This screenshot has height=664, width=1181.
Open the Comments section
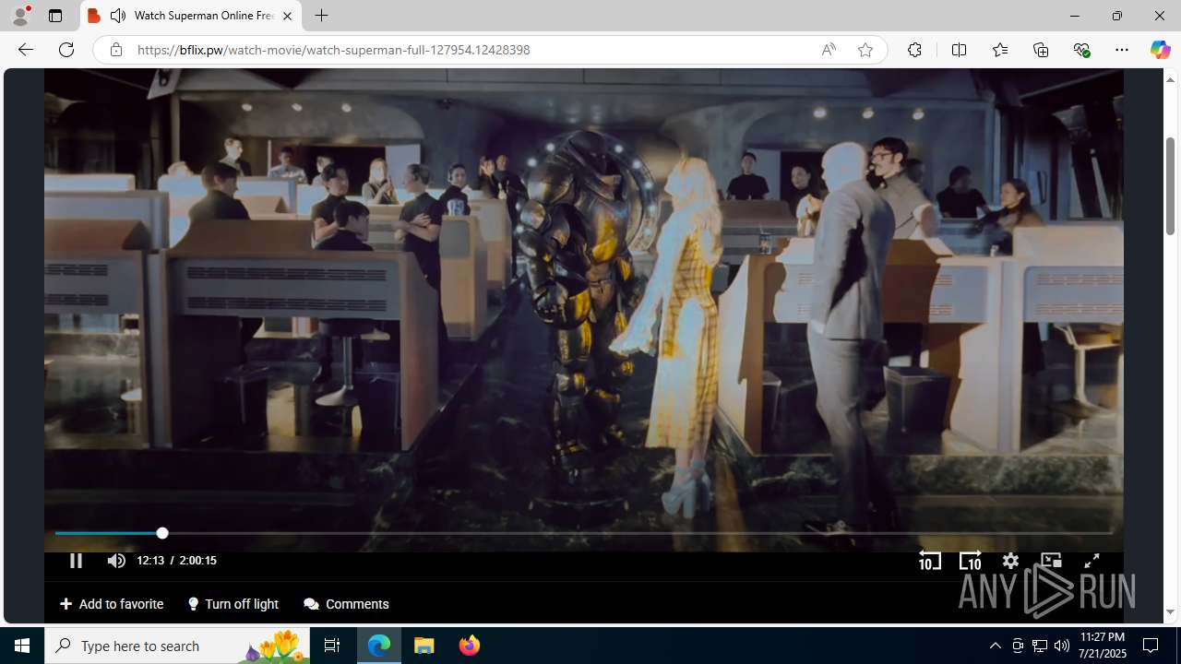[346, 604]
